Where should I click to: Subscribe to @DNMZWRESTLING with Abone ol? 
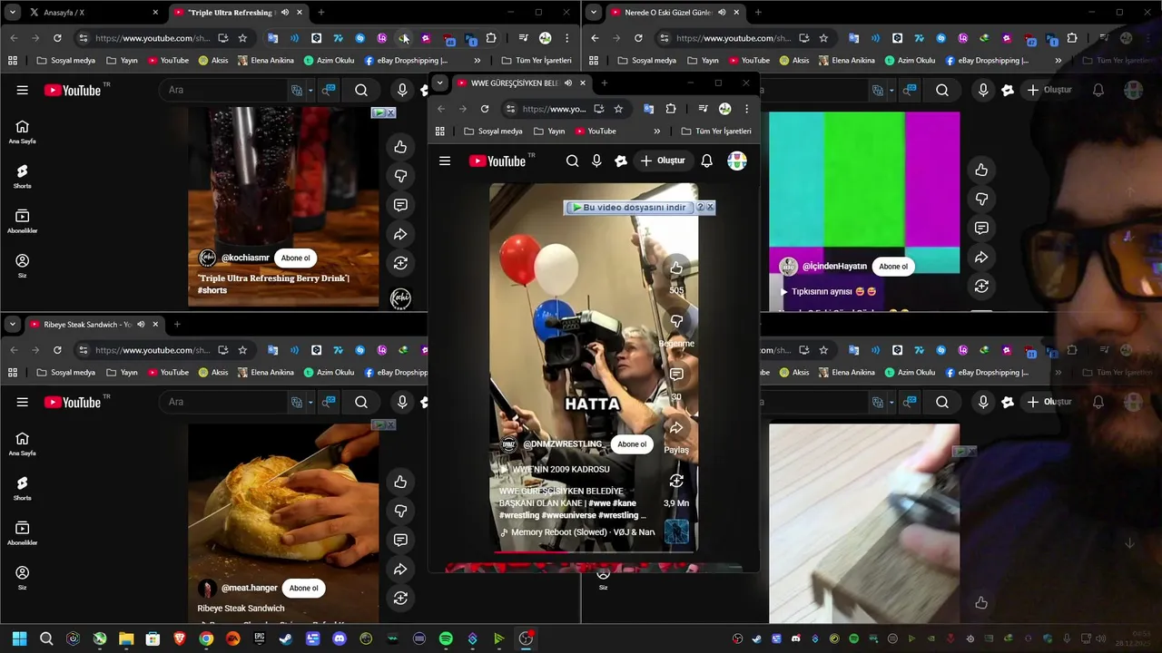coord(632,444)
